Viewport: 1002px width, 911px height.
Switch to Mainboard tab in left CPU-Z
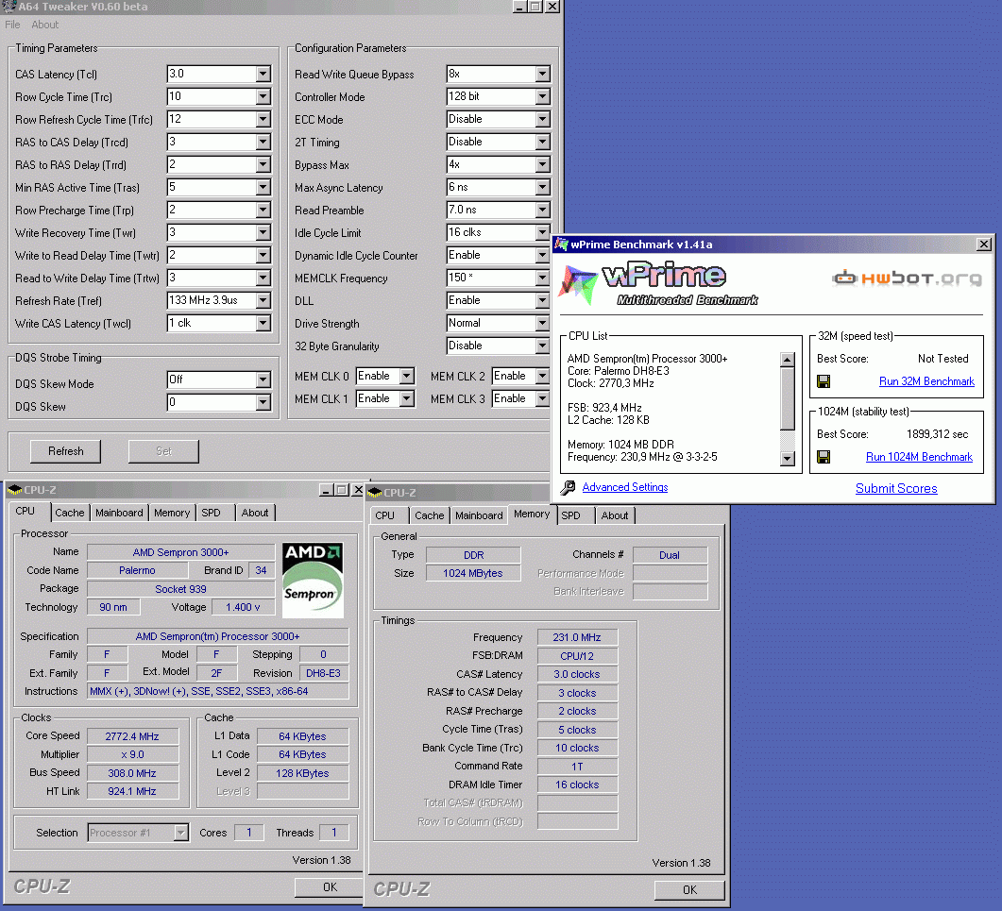pos(120,513)
